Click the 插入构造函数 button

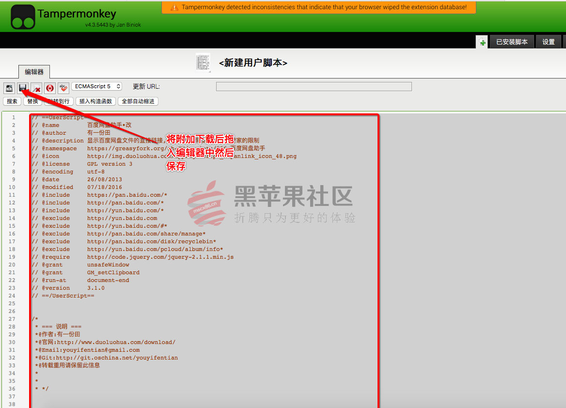click(95, 101)
